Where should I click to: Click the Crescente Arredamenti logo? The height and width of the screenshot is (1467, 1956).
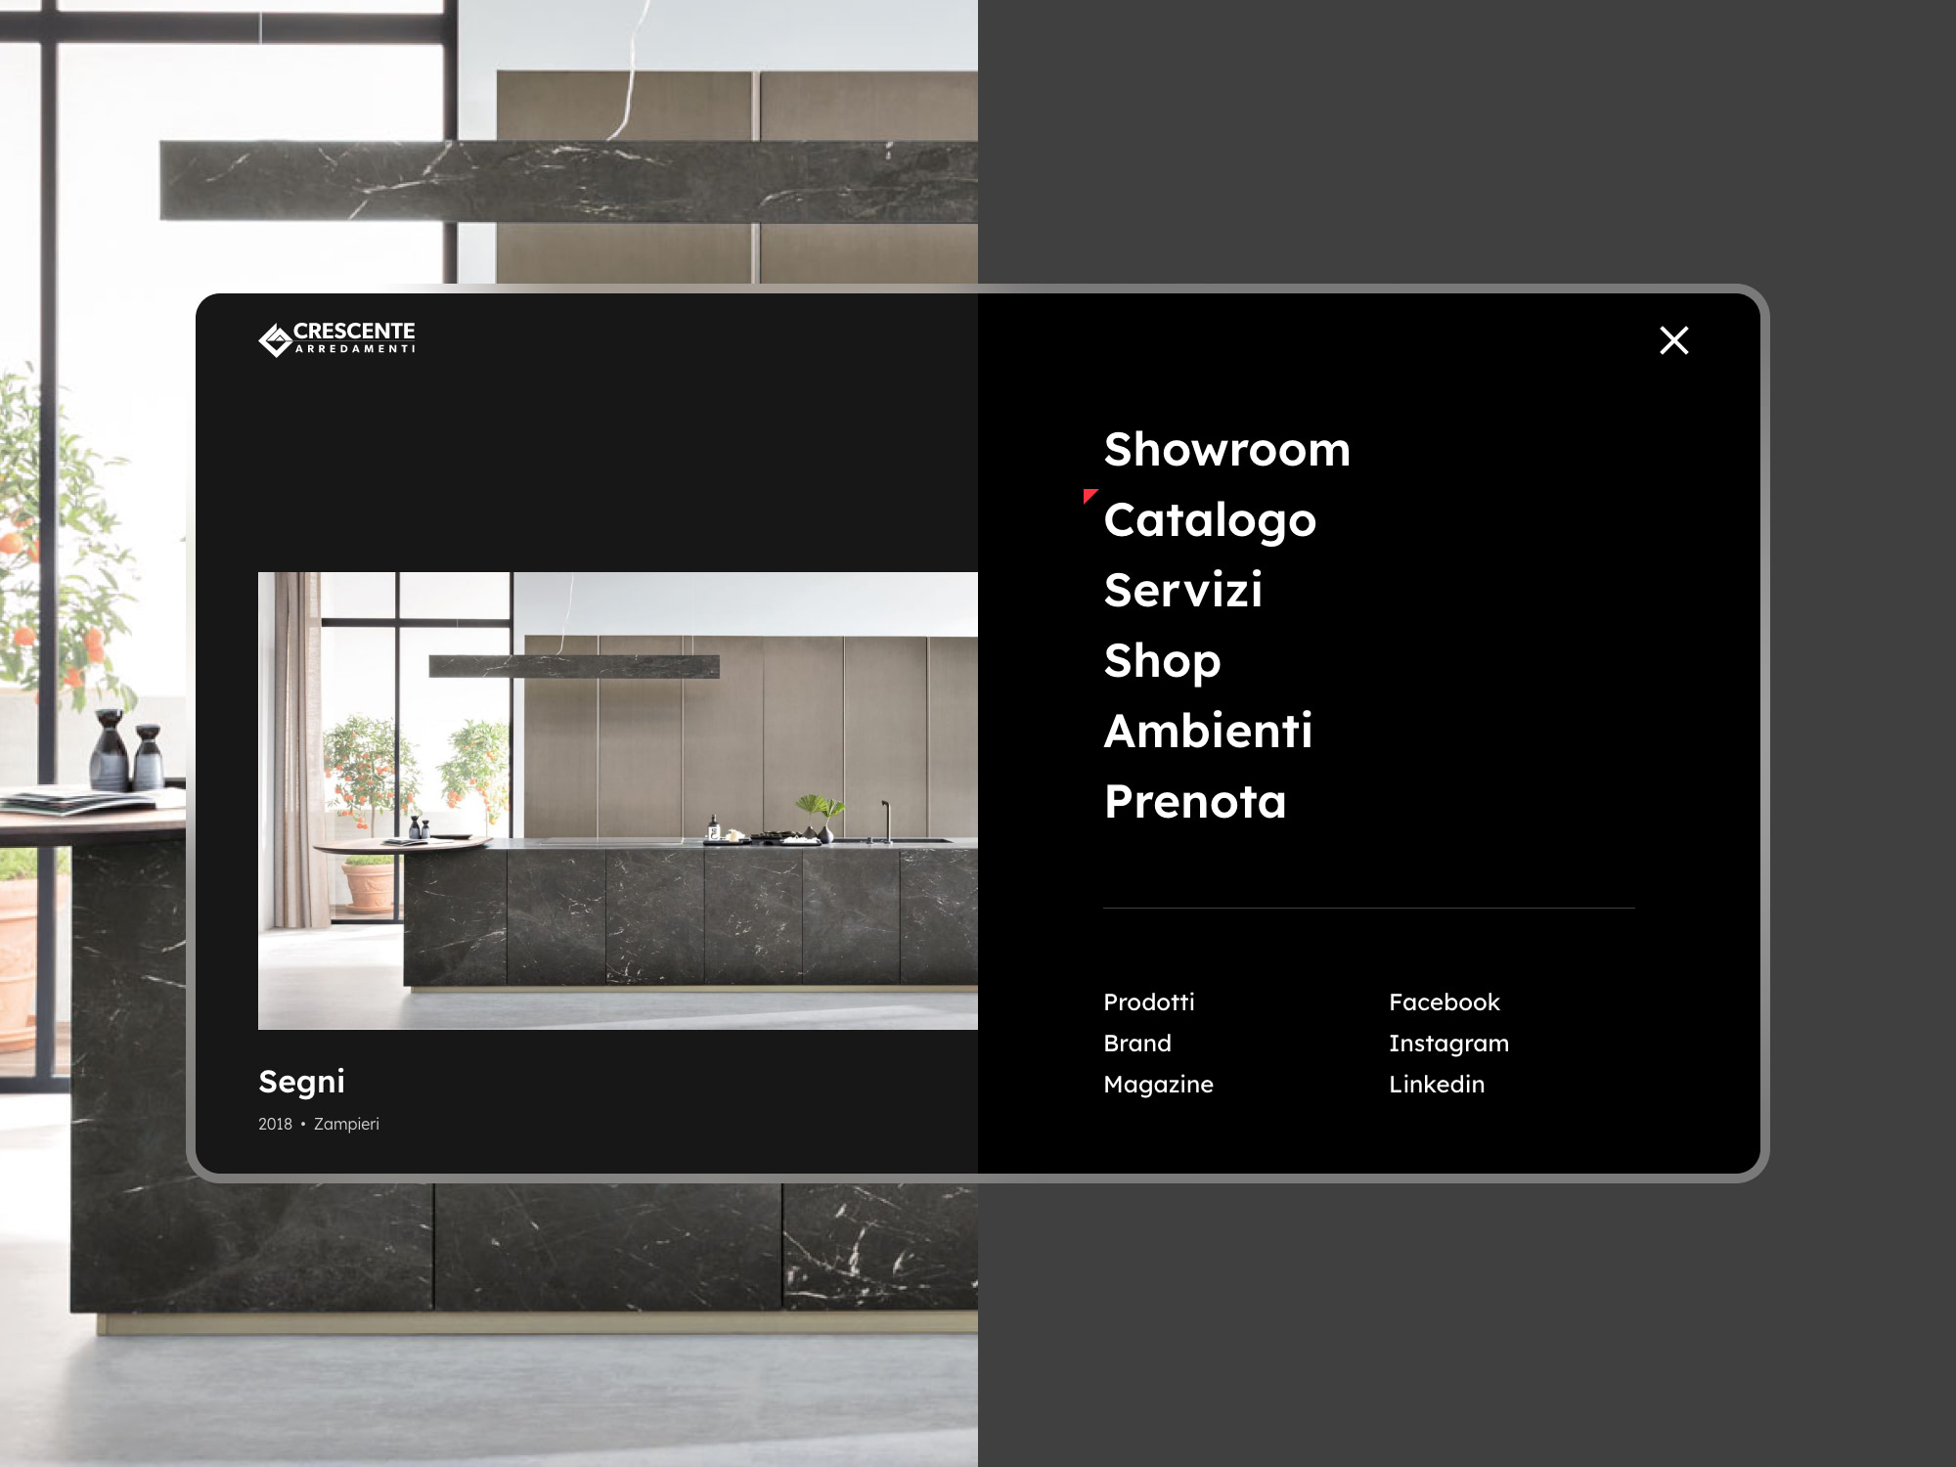coord(336,338)
